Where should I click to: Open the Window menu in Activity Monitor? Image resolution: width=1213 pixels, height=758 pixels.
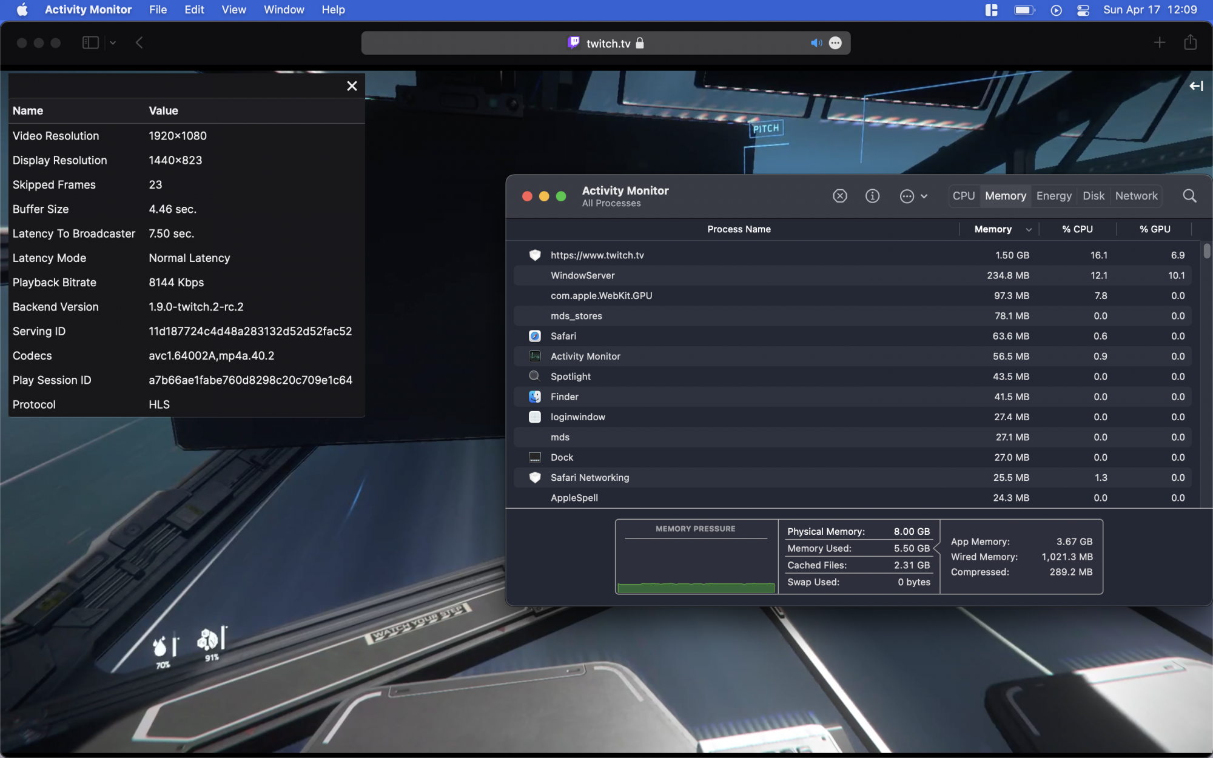(284, 10)
